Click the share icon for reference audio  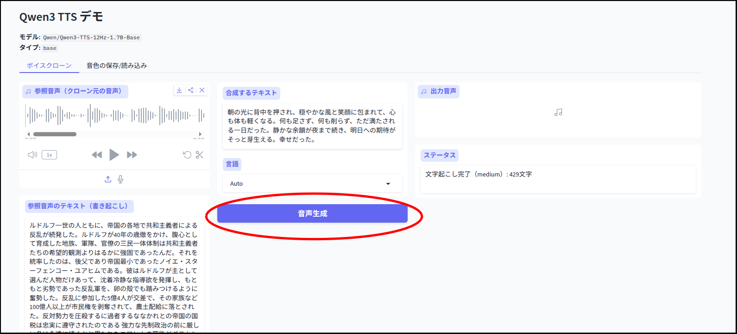[x=191, y=90]
